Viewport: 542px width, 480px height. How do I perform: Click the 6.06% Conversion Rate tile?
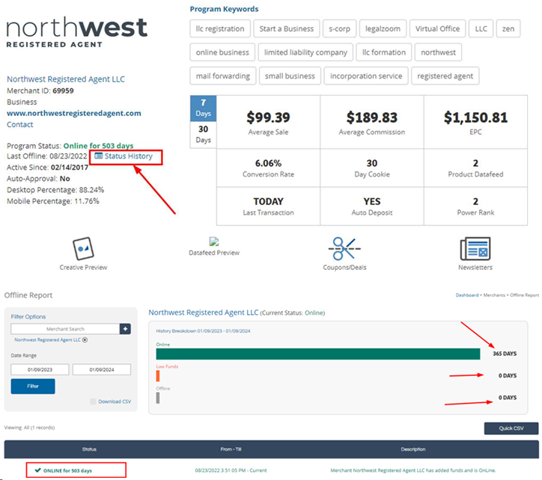[x=268, y=168]
